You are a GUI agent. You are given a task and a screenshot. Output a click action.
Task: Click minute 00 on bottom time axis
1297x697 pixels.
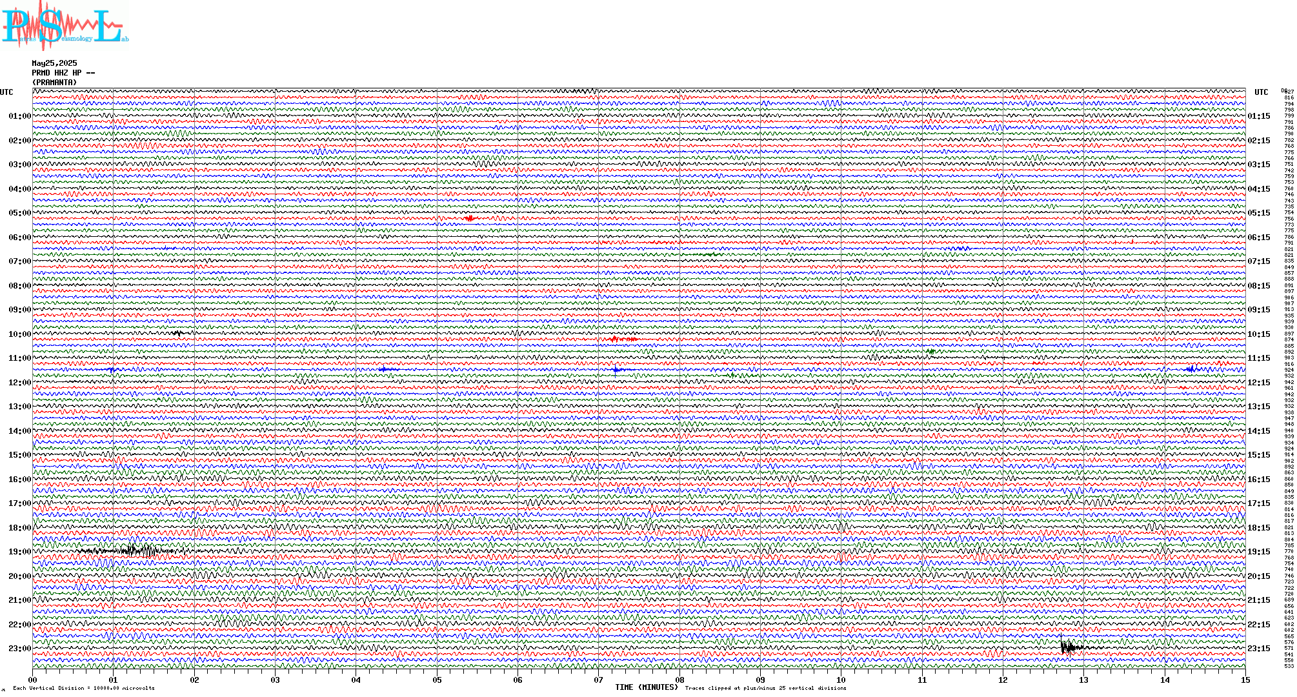(x=33, y=680)
